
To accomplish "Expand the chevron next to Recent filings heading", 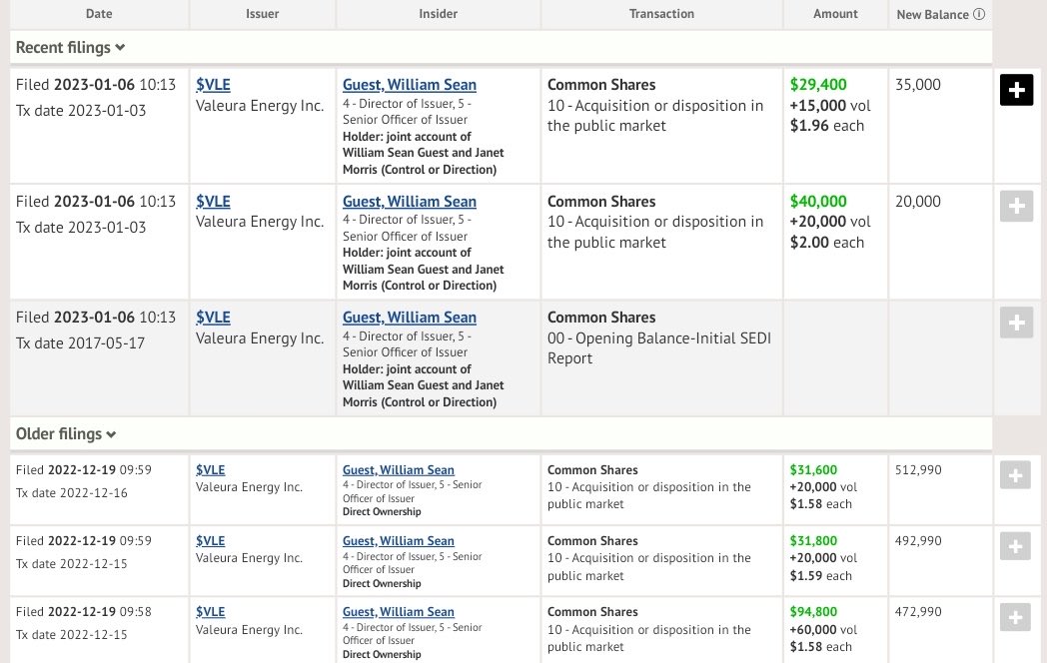I will click(119, 47).
